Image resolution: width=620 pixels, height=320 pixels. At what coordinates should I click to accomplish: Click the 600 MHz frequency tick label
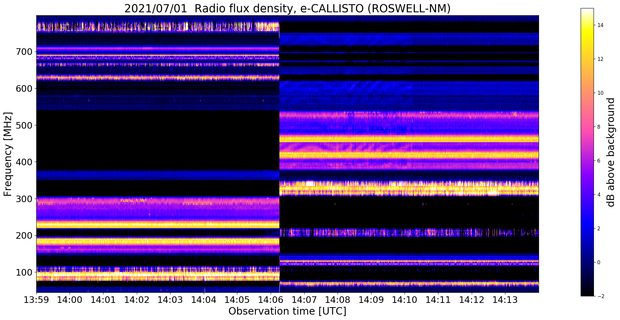click(x=24, y=88)
